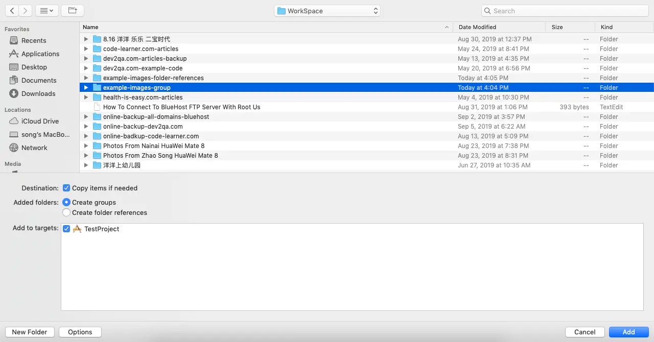Open the Recents sidebar shortcut
This screenshot has width=654, height=342.
(34, 40)
